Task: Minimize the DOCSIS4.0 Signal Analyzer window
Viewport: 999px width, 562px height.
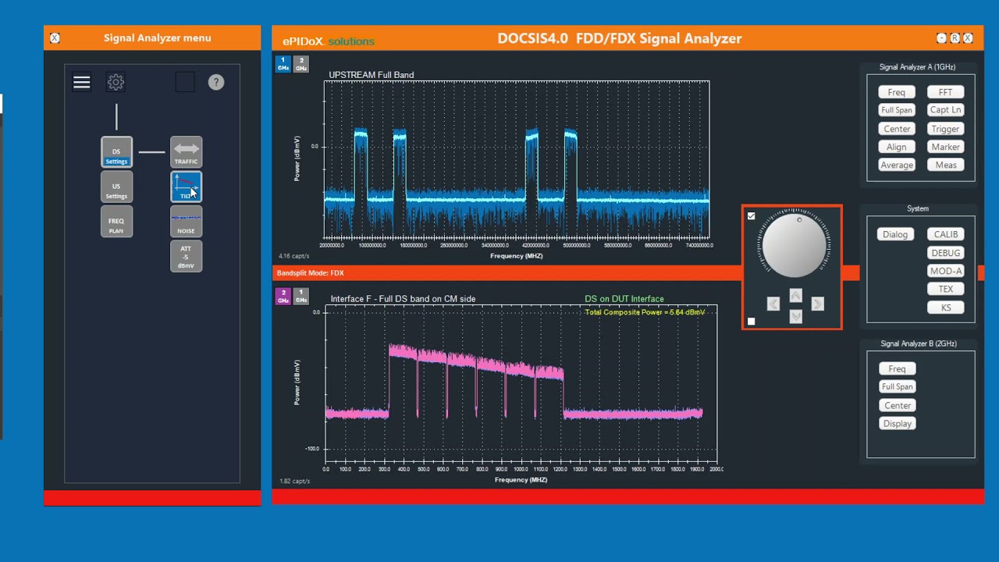Action: click(941, 38)
